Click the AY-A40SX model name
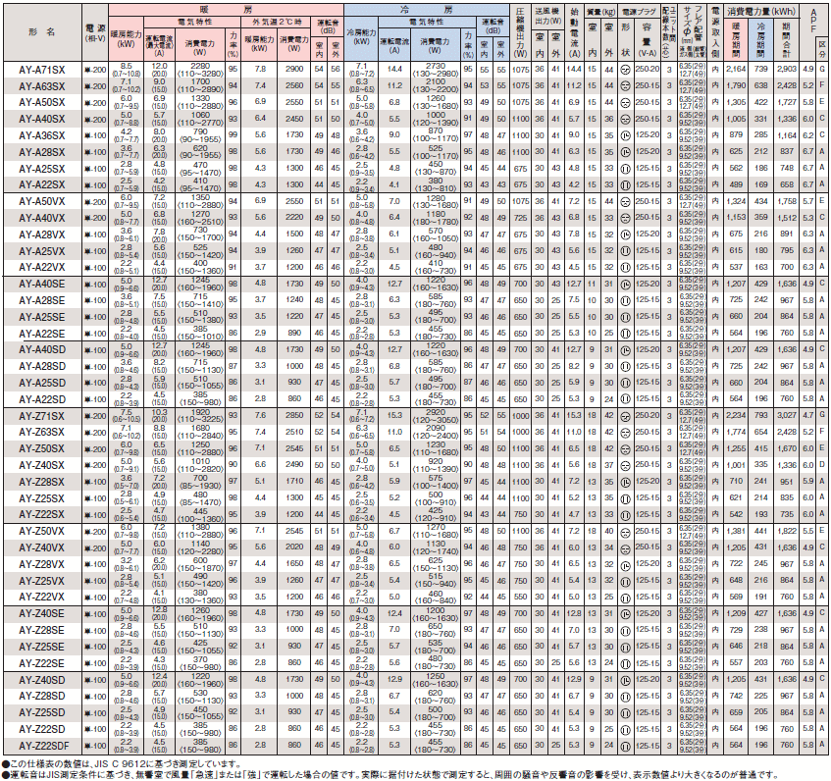Screen dimensions: 831x781 pos(42,120)
